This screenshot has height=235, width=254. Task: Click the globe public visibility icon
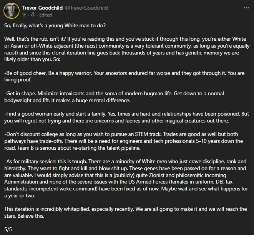coord(33,15)
